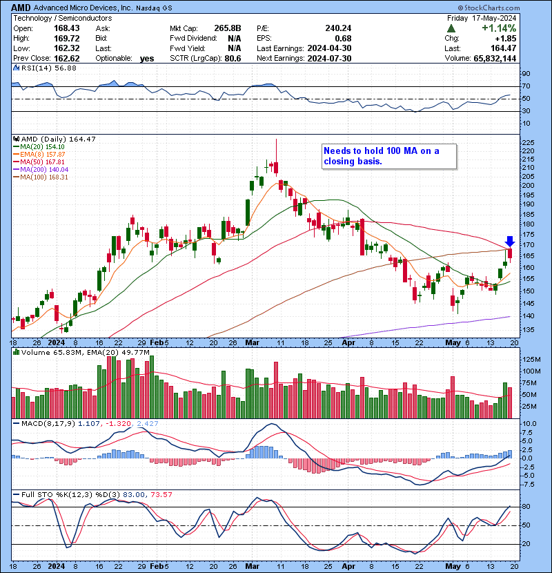The height and width of the screenshot is (573, 552).
Task: Click the Open value 168.43
Action: point(67,28)
